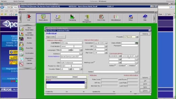Expand the State dropdown arrow
The width and height of the screenshot is (176, 99).
[81, 69]
